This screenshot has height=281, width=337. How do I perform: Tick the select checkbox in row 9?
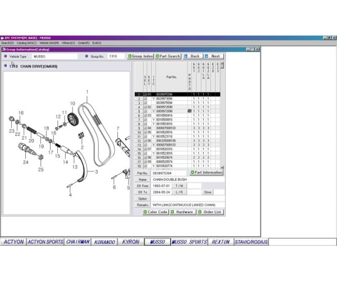[145, 128]
